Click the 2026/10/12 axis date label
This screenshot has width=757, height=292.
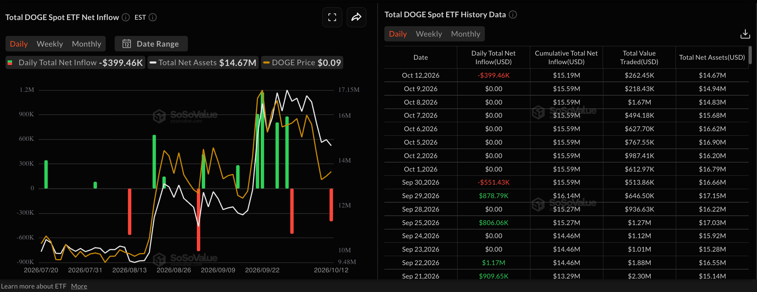tap(331, 270)
